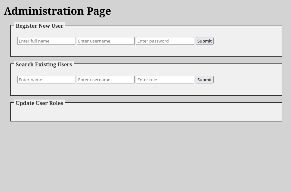Click the word "Page" in the main heading

[99, 11]
